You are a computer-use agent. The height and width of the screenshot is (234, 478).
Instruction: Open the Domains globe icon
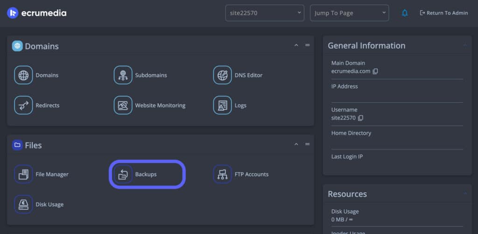click(23, 75)
